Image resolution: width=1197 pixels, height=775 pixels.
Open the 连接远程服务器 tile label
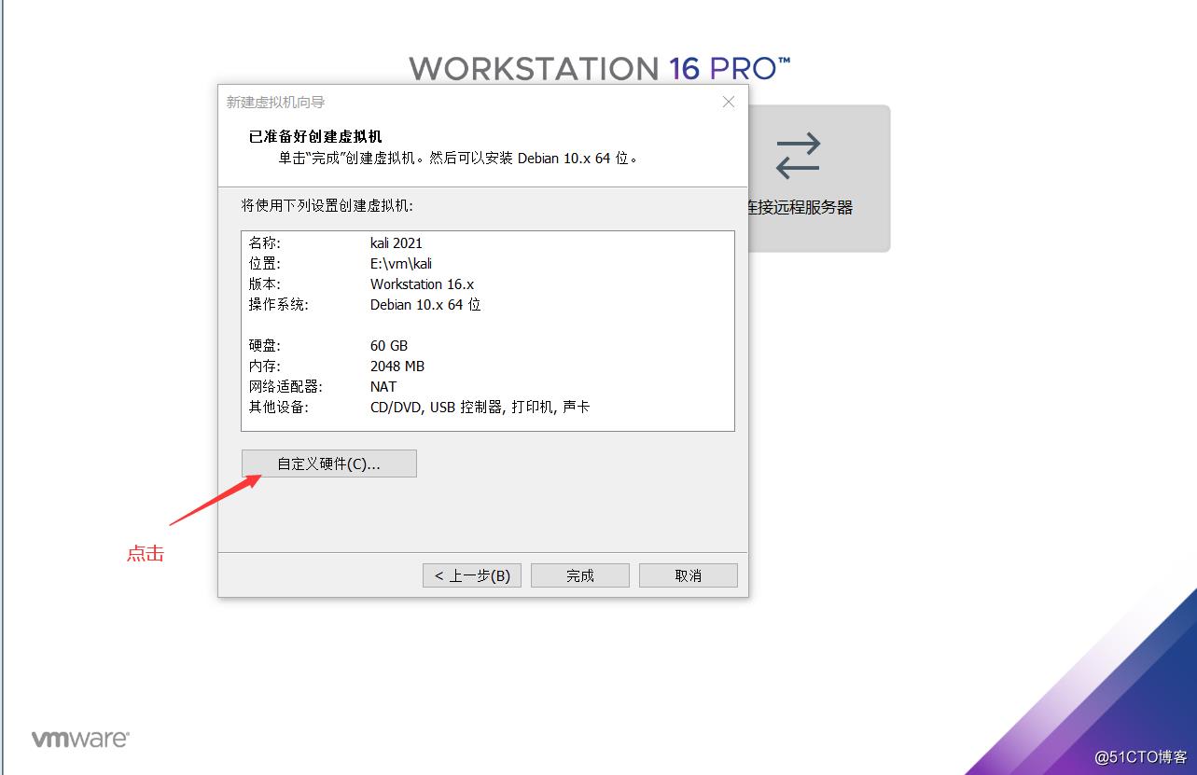pos(800,208)
